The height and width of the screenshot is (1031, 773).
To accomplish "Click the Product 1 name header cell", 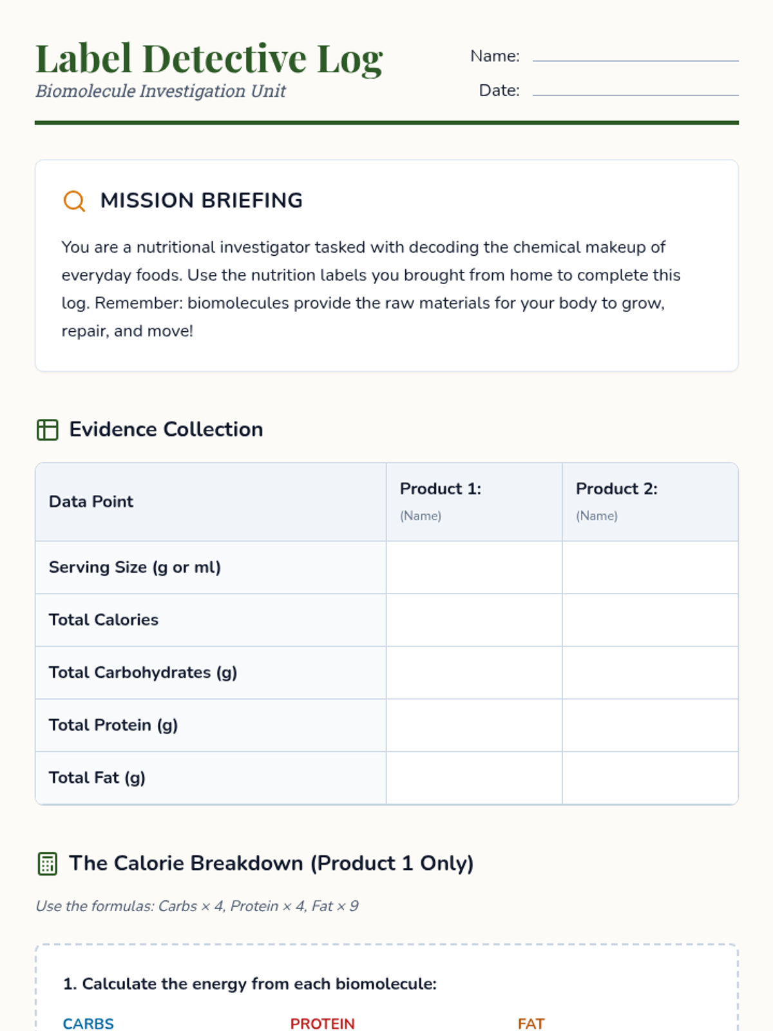I will [473, 502].
